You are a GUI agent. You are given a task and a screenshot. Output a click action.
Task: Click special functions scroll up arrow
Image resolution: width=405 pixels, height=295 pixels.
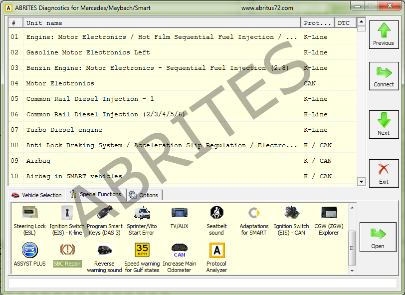352,208
